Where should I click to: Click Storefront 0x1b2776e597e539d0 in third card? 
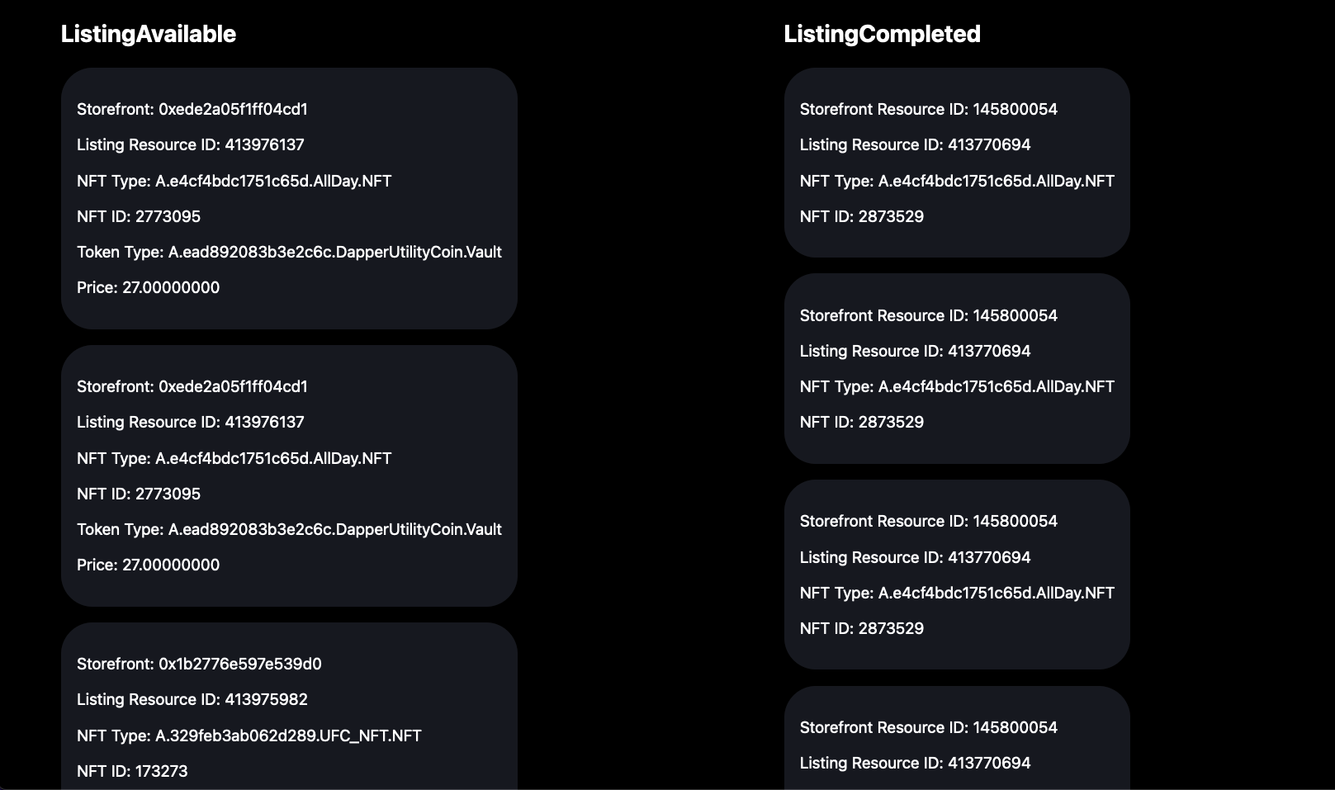199,664
